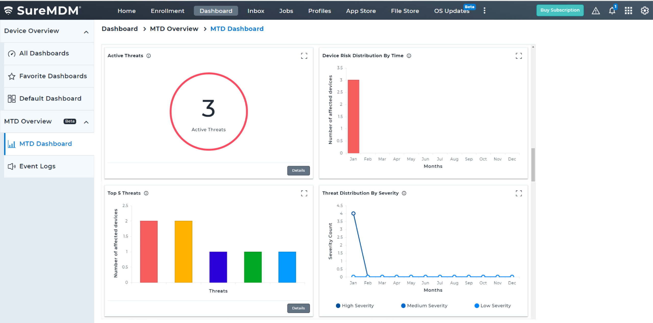This screenshot has height=323, width=653.
Task: Expand Threat Distribution By Severity widget fullscreen
Action: pyautogui.click(x=519, y=193)
